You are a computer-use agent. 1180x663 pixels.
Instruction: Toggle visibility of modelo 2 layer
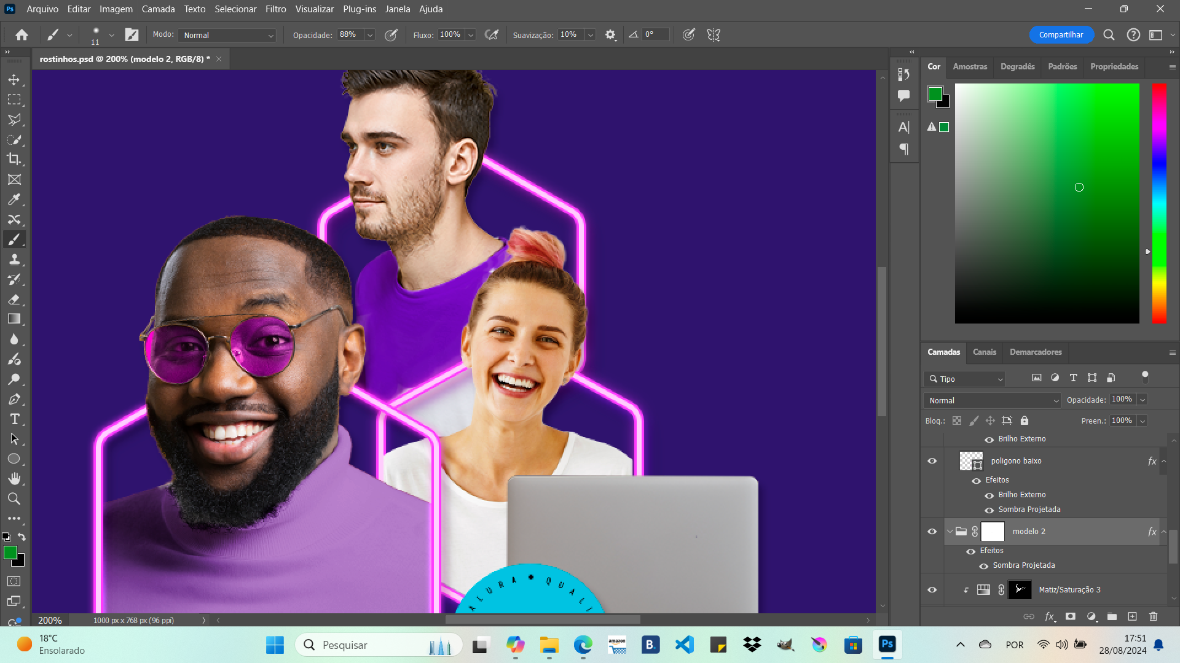pyautogui.click(x=932, y=531)
